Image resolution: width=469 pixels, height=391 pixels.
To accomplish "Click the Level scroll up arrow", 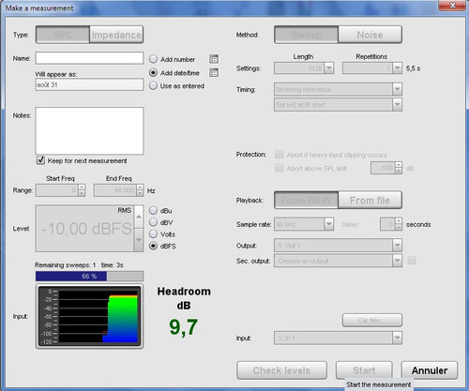I will point(139,217).
